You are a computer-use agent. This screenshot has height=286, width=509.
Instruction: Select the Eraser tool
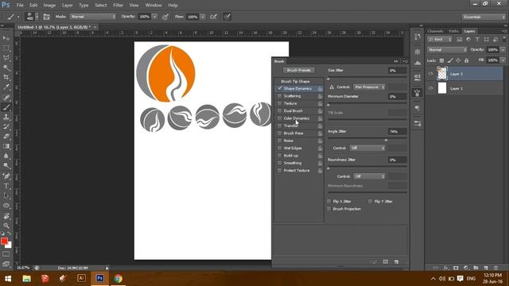point(6,136)
